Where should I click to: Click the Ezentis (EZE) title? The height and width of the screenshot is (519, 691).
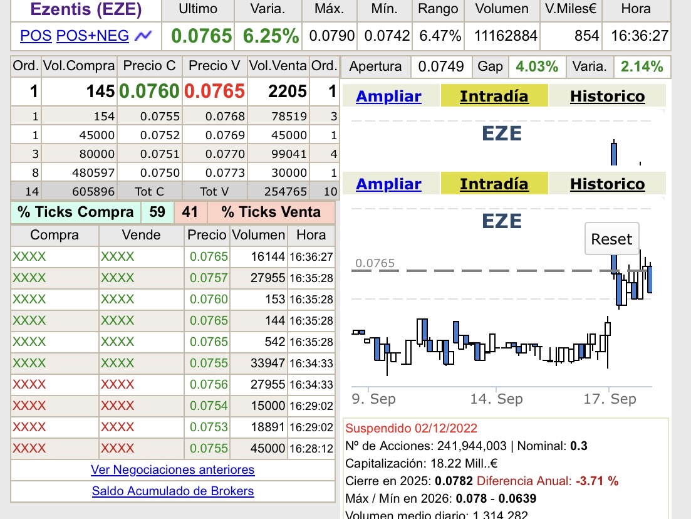(x=86, y=9)
